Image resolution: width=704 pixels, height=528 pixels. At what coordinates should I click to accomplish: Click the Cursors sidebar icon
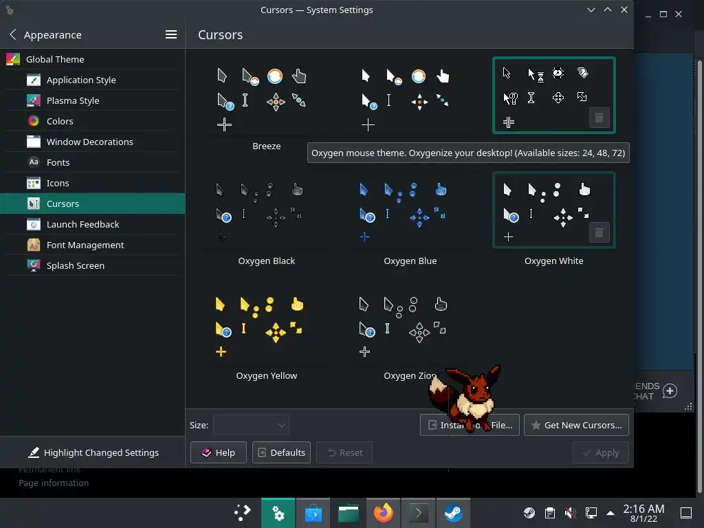[34, 203]
